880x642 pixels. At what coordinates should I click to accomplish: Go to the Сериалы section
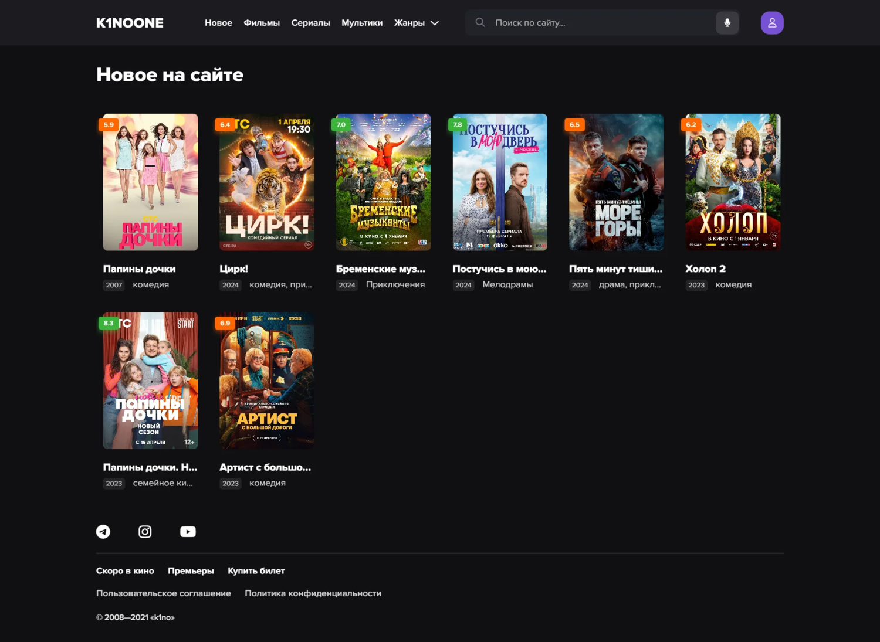pos(310,23)
